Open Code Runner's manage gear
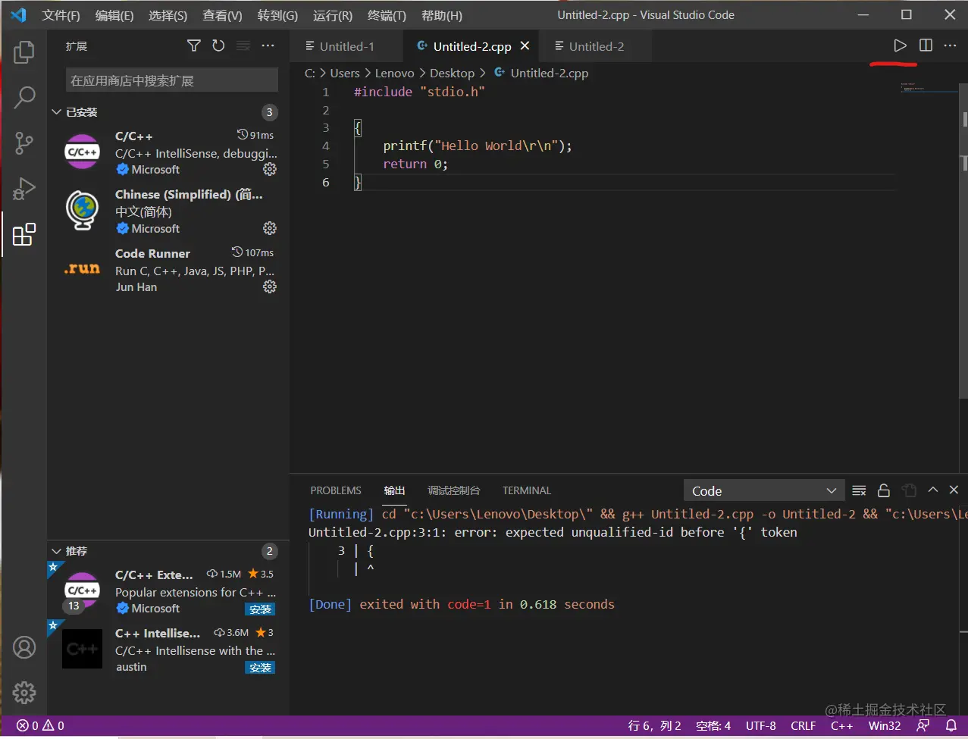968x739 pixels. 269,287
